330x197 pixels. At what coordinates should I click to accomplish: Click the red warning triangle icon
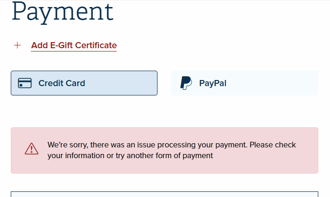click(31, 149)
